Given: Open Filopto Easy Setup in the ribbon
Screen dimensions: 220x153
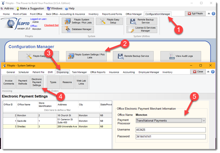Looking at the screenshot, I should point(109,21).
